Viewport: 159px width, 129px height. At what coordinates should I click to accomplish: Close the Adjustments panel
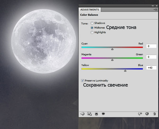[x=157, y=6]
